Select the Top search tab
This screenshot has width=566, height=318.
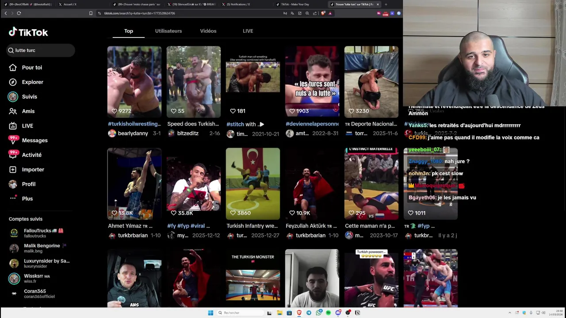129,31
